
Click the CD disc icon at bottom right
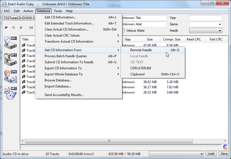tap(225, 147)
